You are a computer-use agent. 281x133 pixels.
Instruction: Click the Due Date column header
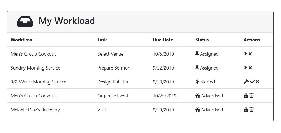point(163,40)
